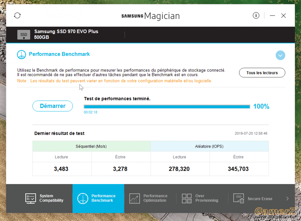This screenshot has width=301, height=221.
Task: Click the Secure Erase SSD trash icon
Action: (x=239, y=198)
